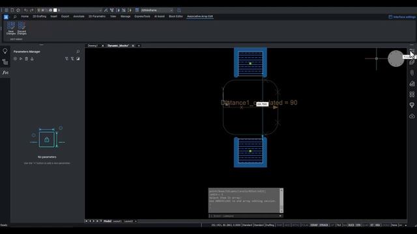
Task: Open Interface settings at top right
Action: (402, 17)
